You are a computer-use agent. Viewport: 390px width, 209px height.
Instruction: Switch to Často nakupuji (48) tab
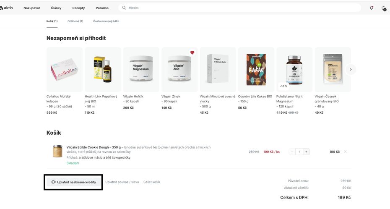coord(106,21)
